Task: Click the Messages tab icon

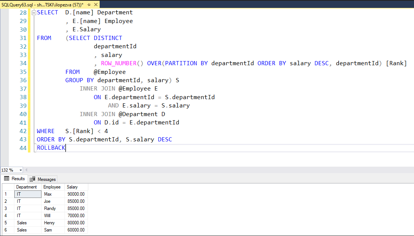Action: pyautogui.click(x=32, y=179)
